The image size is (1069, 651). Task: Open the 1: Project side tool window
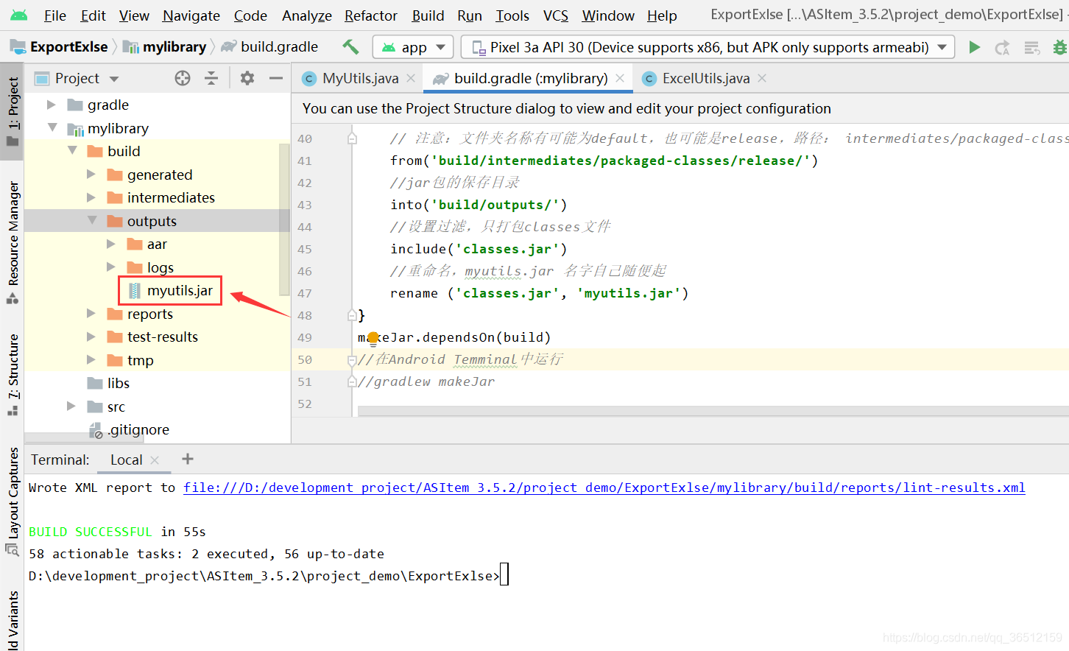pyautogui.click(x=13, y=110)
